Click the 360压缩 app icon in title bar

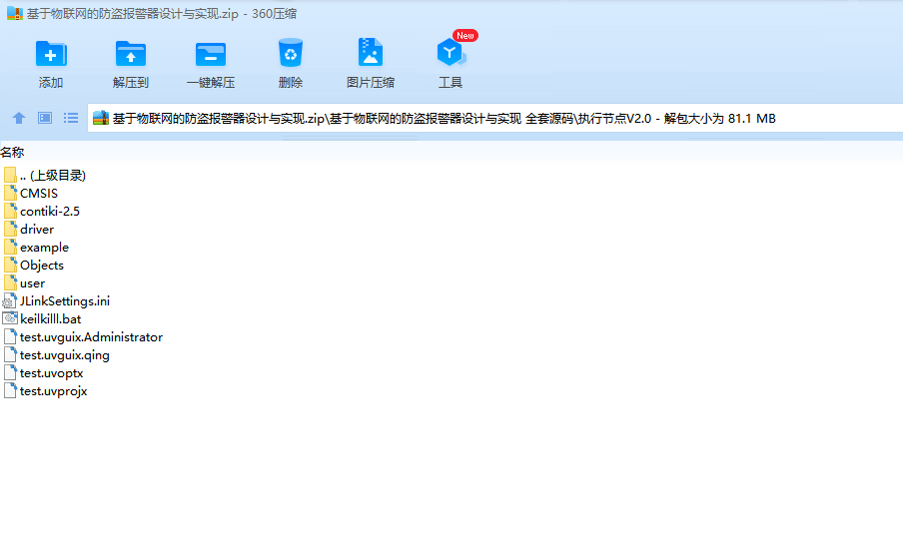point(14,13)
